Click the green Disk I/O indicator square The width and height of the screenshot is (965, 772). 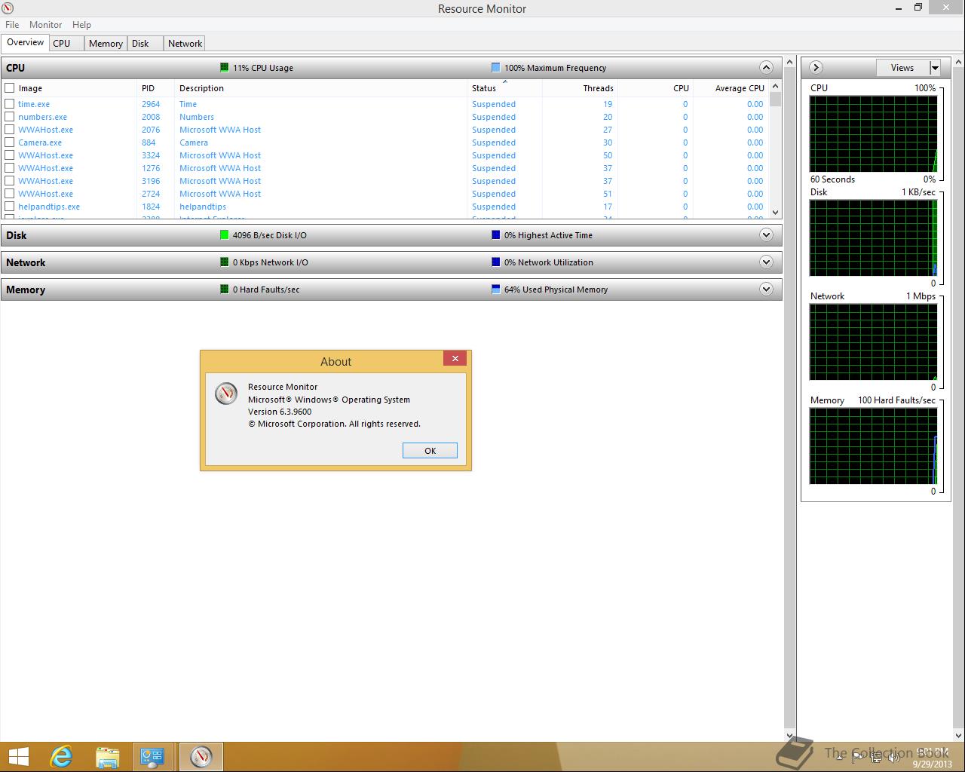click(224, 235)
